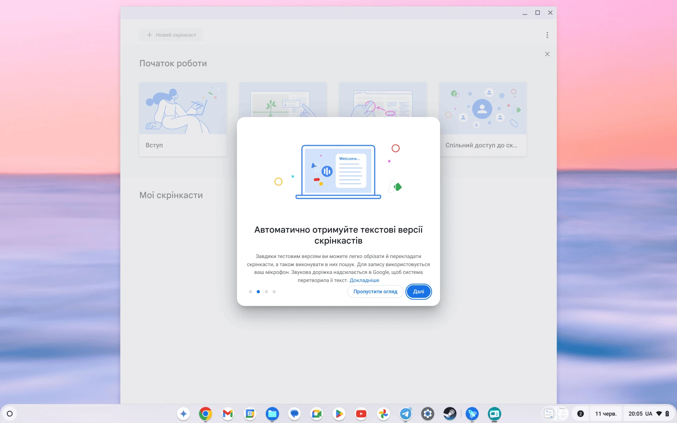Open the launcher circle button on shelf
This screenshot has width=677, height=423.
(x=10, y=413)
